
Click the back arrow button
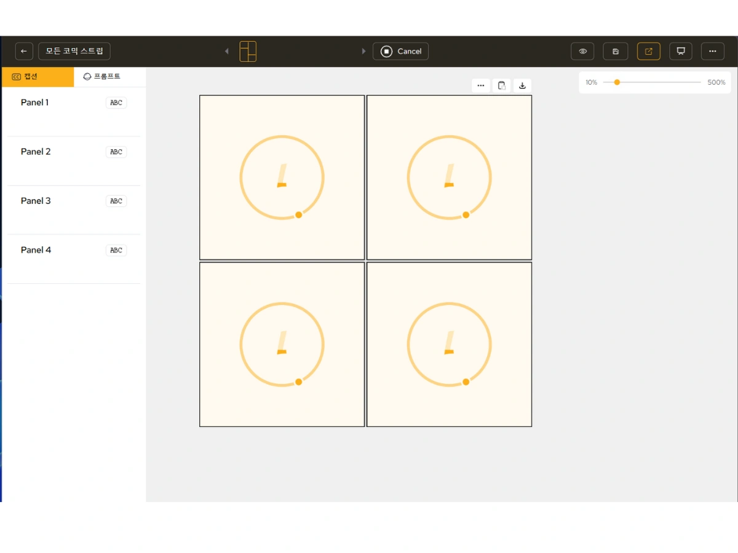24,51
